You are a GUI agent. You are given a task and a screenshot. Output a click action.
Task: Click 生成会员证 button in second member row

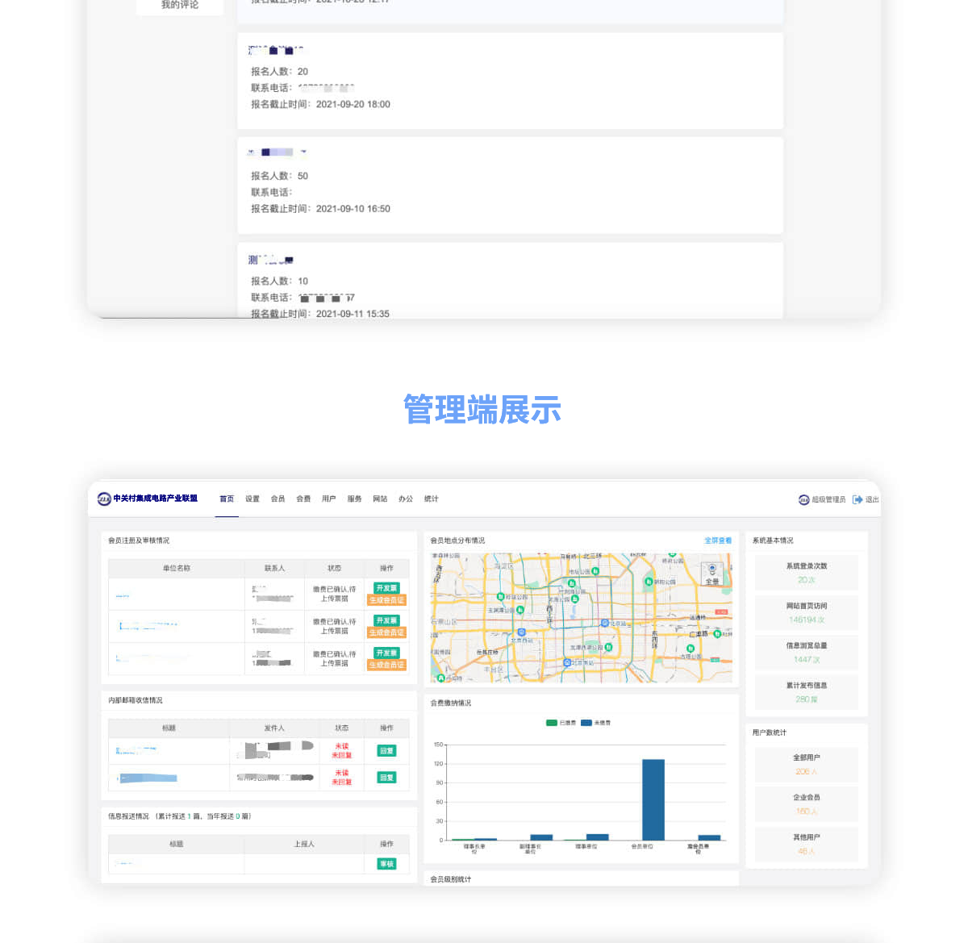386,632
